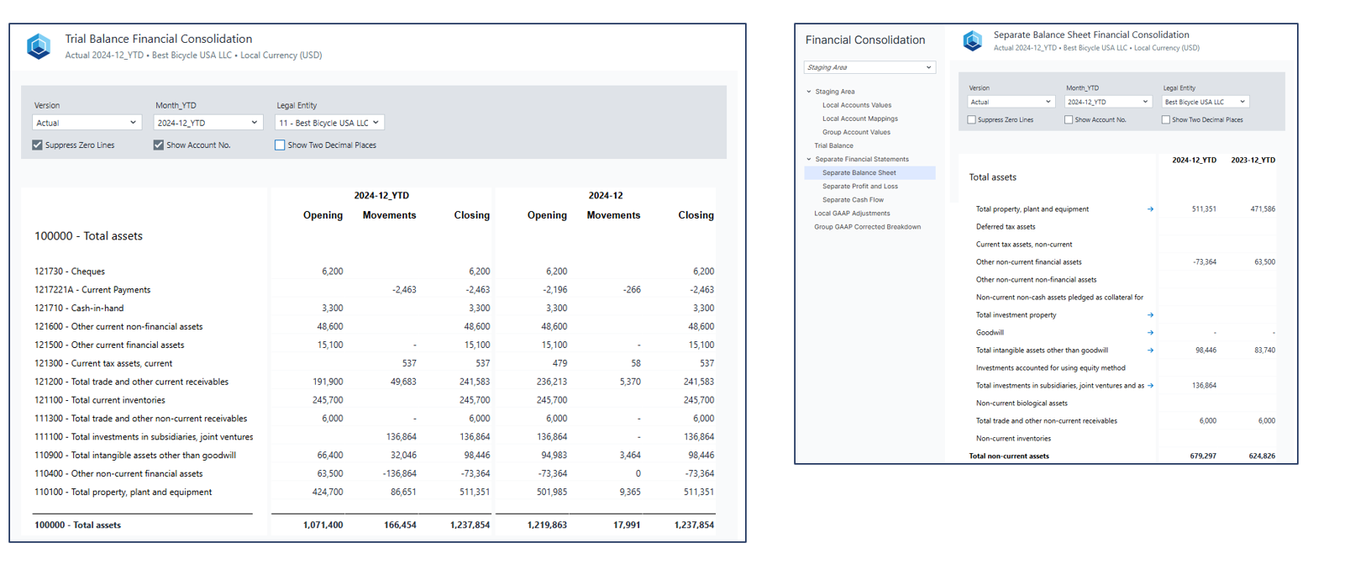Click 121100 - Total current inventories row
Viewport: 1350px width, 580px height.
tap(100, 401)
